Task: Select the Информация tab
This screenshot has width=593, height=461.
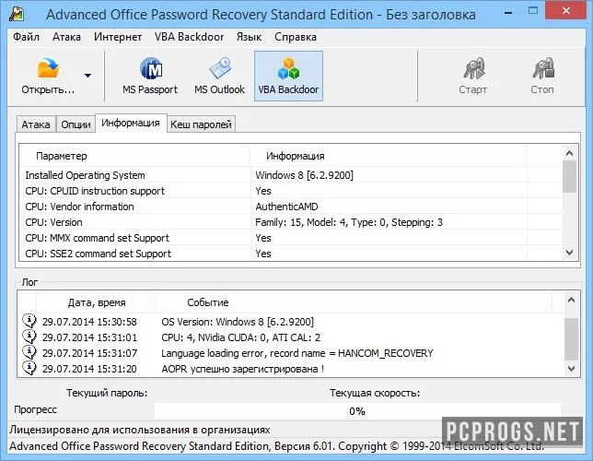Action: 131,124
